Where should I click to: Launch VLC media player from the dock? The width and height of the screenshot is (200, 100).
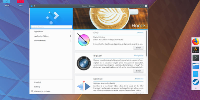196,50
